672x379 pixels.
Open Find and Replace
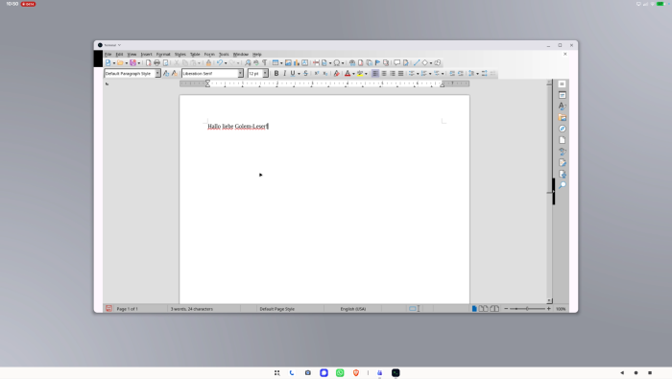[248, 63]
